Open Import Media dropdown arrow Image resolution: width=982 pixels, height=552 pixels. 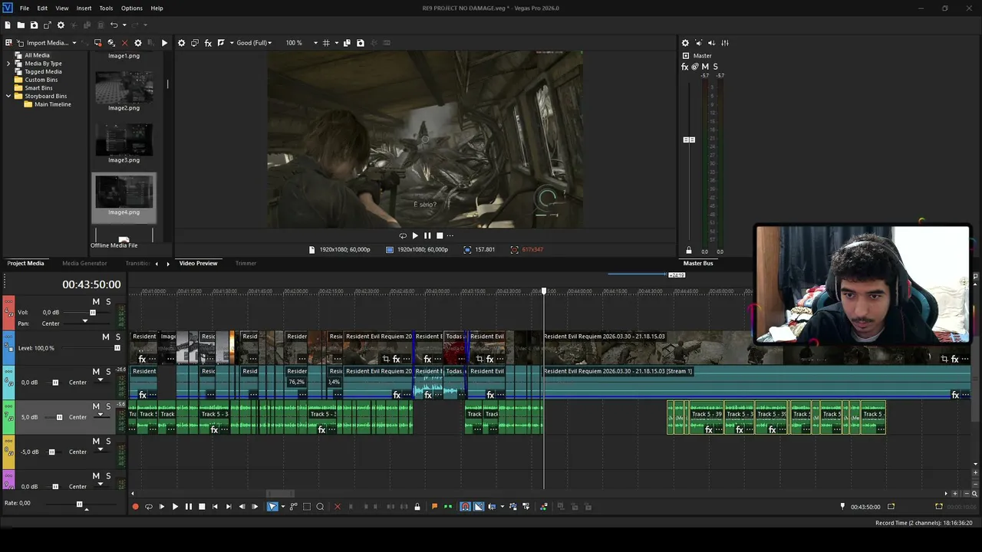74,43
